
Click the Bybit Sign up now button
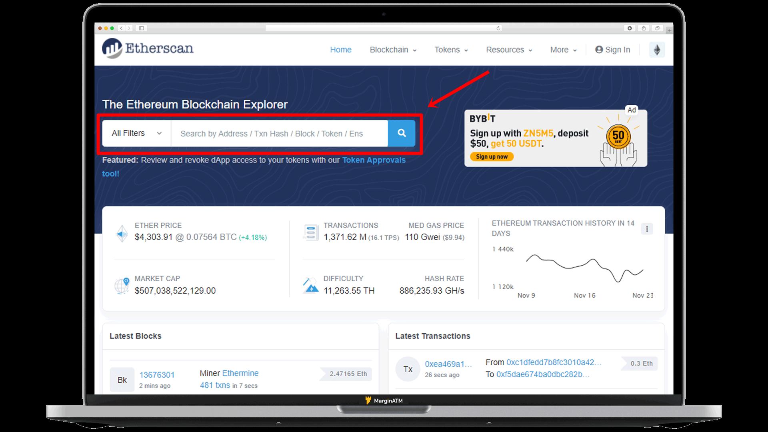point(492,156)
